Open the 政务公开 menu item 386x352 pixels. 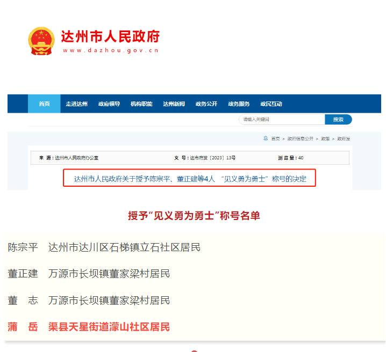(x=206, y=104)
